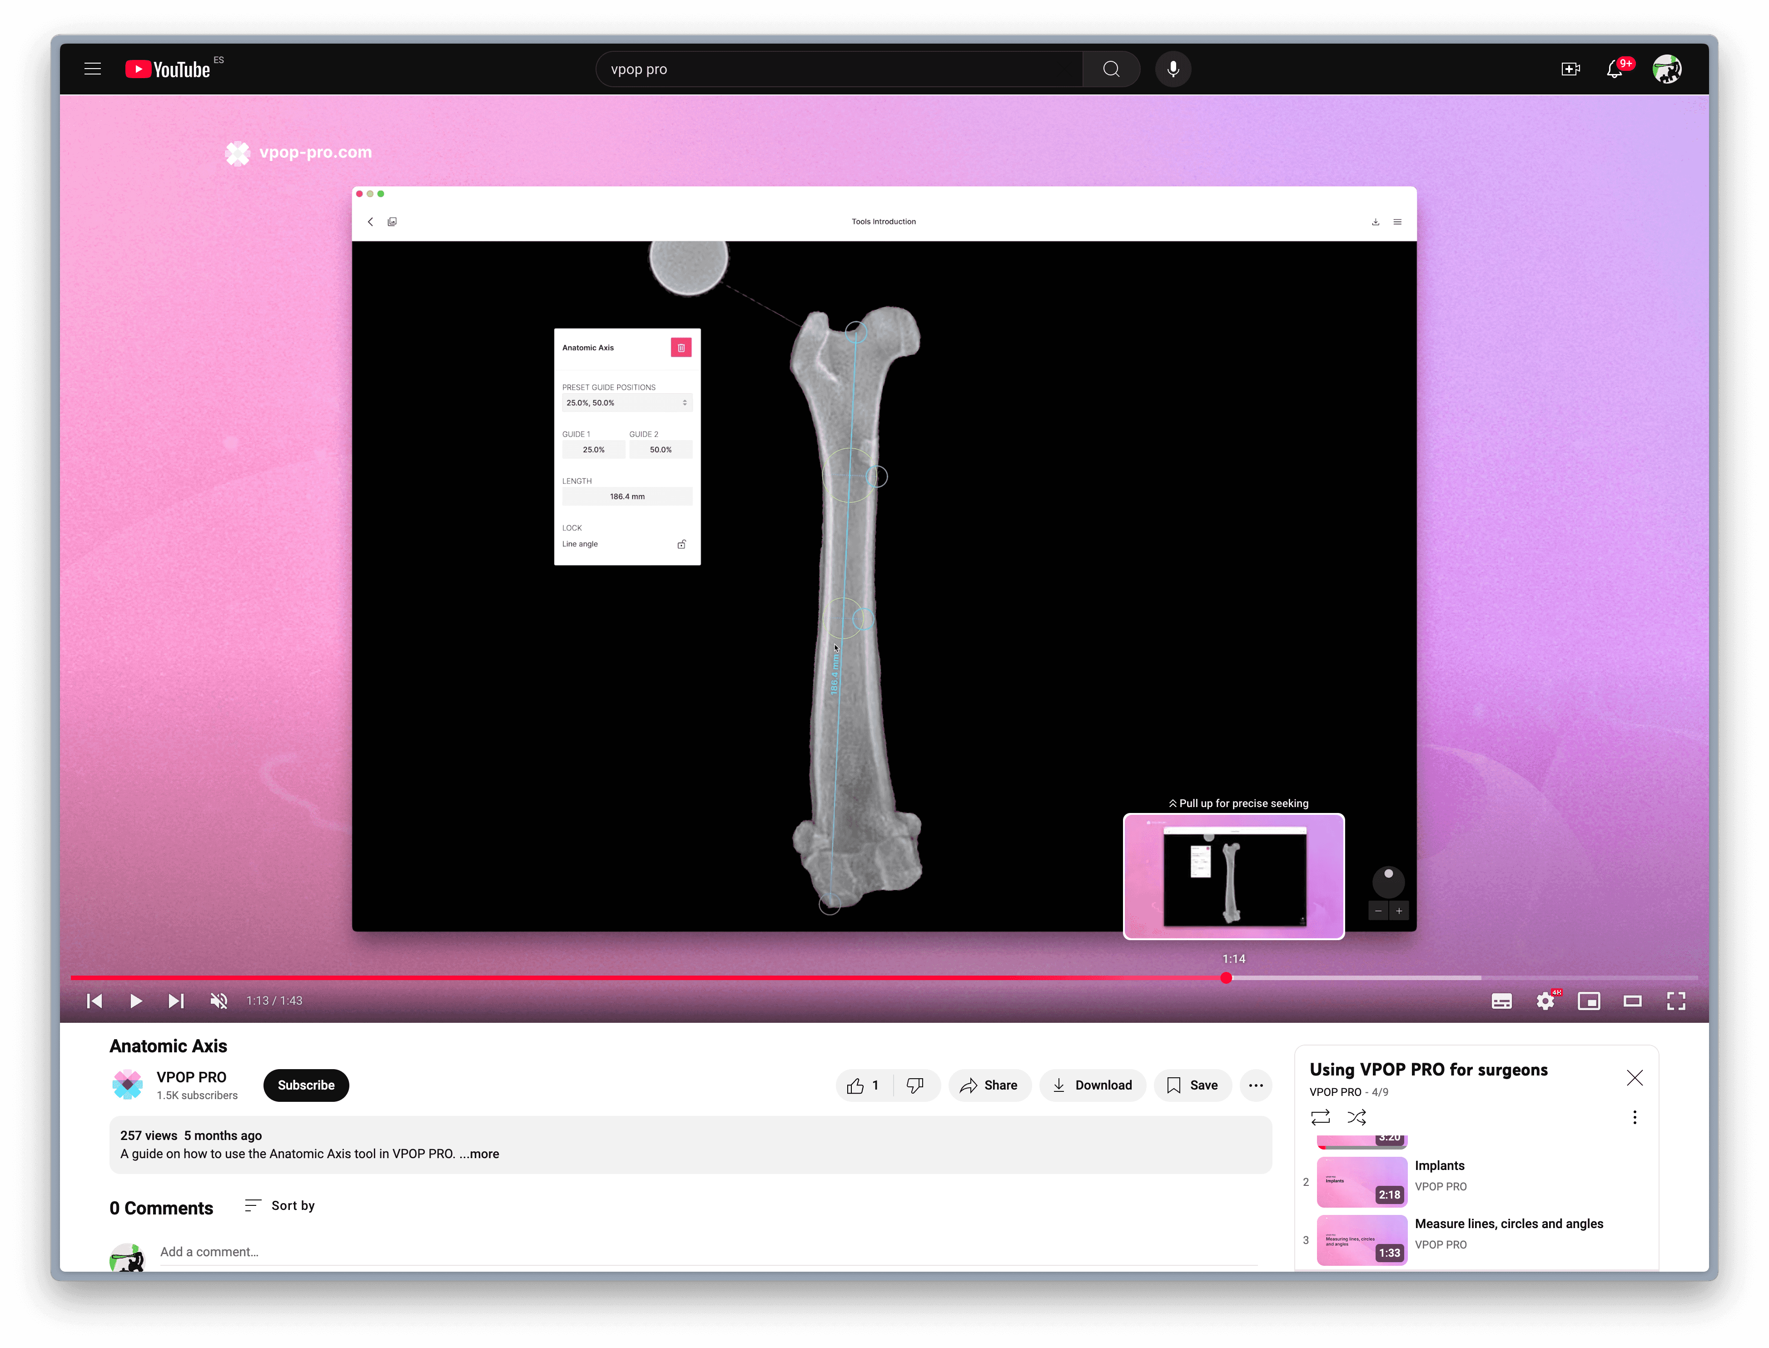Image resolution: width=1769 pixels, height=1348 pixels.
Task: Click the video progress bar scrubber
Action: 1226,977
